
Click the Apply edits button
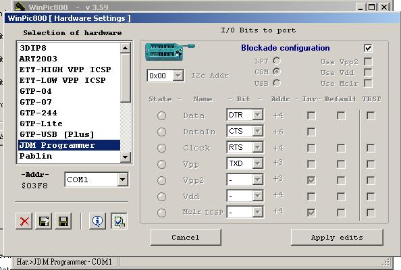click(337, 237)
